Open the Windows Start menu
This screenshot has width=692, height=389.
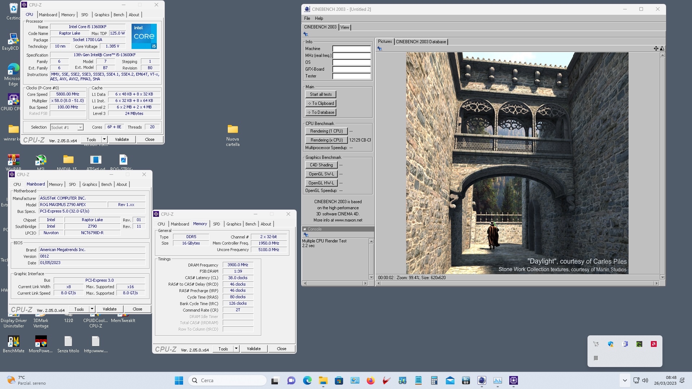pos(179,380)
